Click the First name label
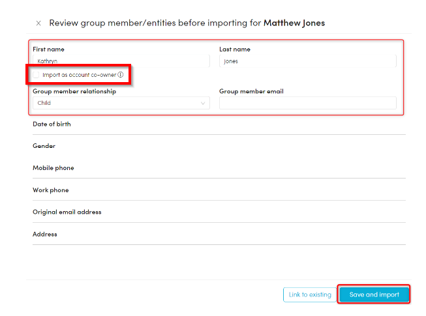Screen dimensions: 426x316 pos(48,50)
